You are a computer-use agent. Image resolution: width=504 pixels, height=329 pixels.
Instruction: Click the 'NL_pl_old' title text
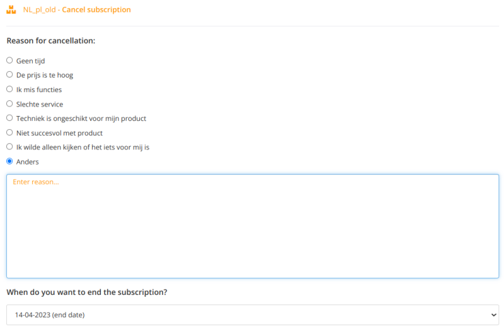coord(38,10)
